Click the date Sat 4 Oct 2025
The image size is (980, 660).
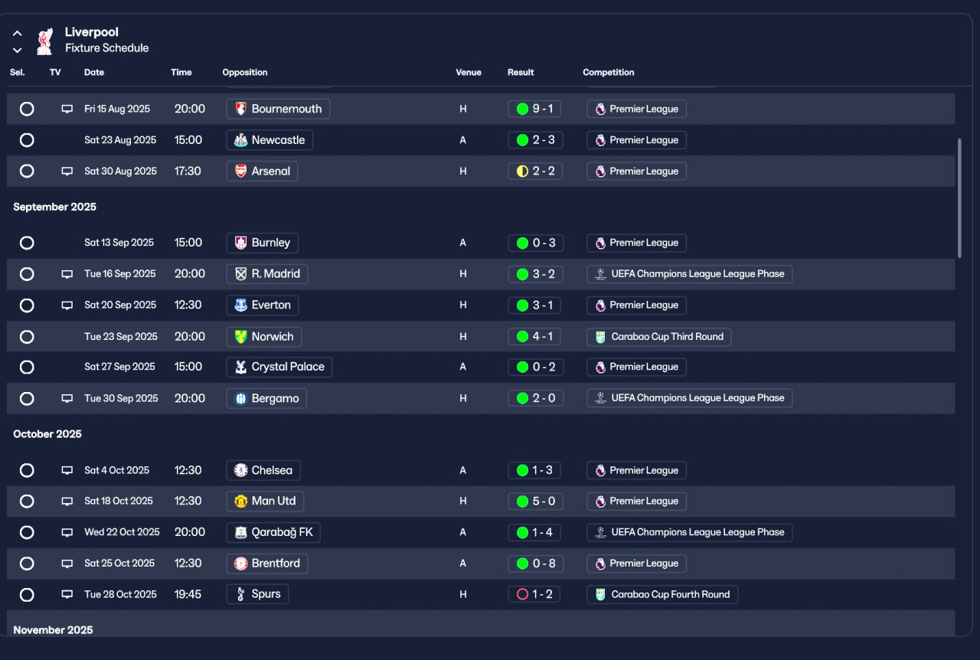(x=117, y=470)
